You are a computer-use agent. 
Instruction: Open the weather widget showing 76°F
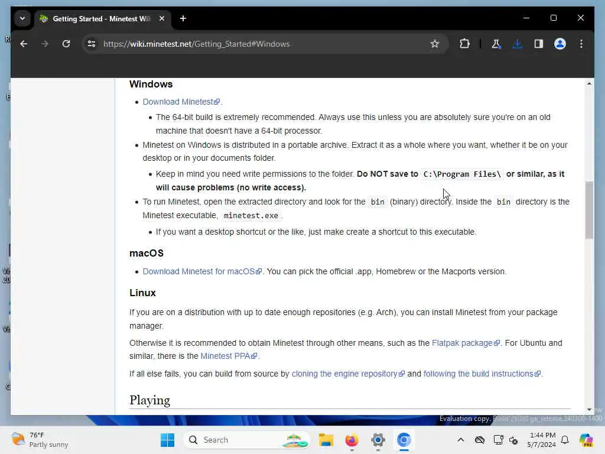coord(40,440)
